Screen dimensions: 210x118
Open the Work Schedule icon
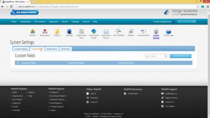coord(119,31)
